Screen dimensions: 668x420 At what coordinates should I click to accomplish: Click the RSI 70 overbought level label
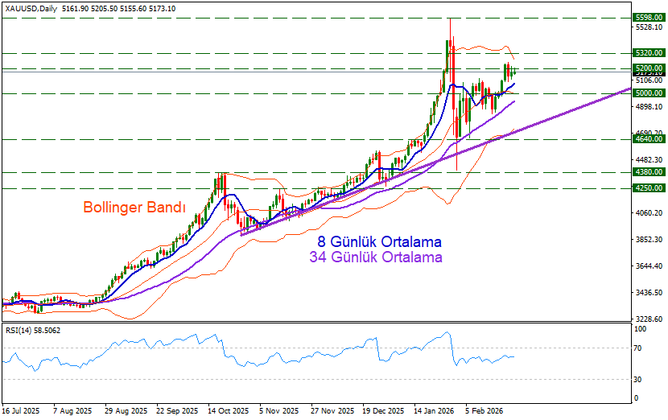tap(639, 348)
